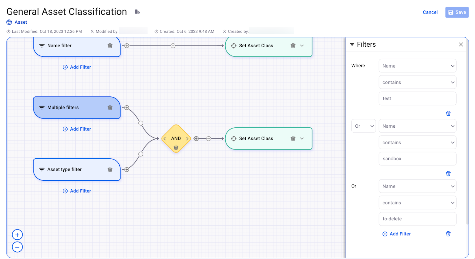
Task: Close the Filters panel
Action: [461, 44]
